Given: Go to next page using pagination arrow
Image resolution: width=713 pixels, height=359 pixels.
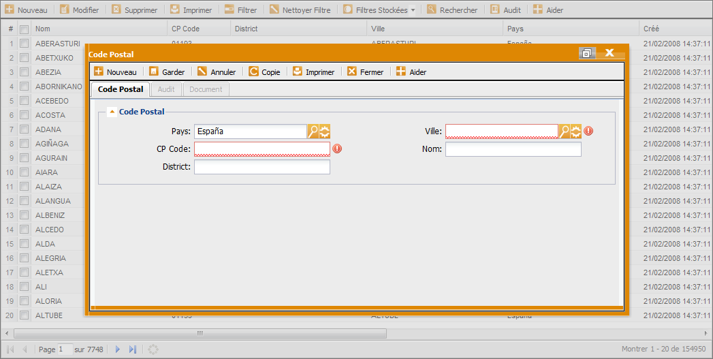Looking at the screenshot, I should point(118,349).
